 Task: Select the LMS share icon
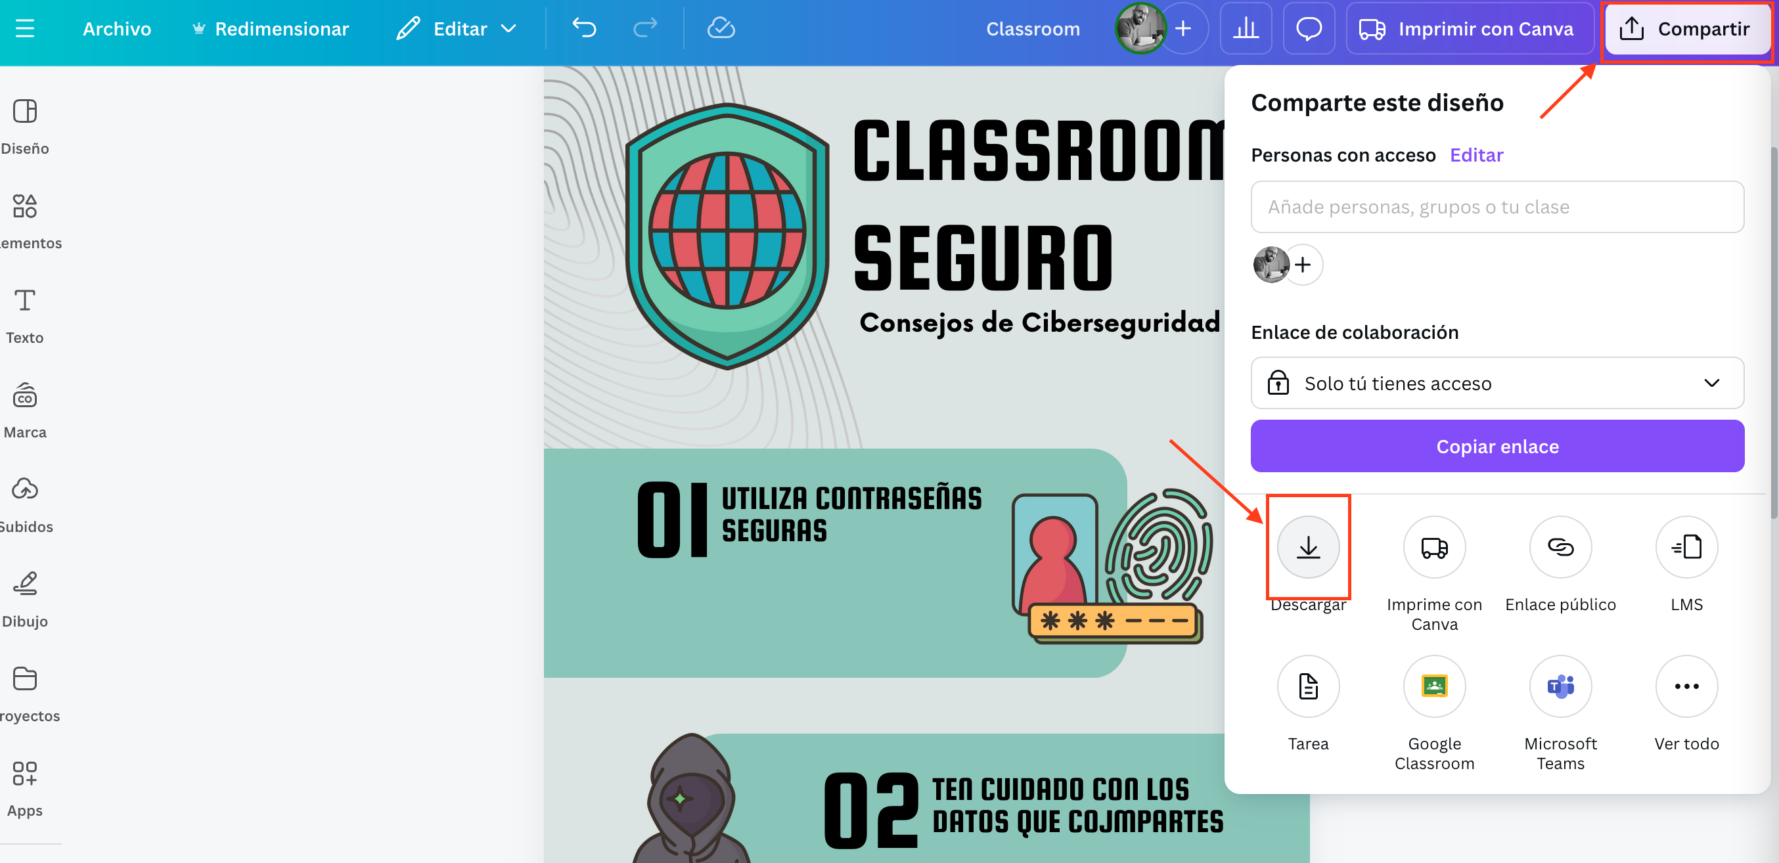[1686, 548]
